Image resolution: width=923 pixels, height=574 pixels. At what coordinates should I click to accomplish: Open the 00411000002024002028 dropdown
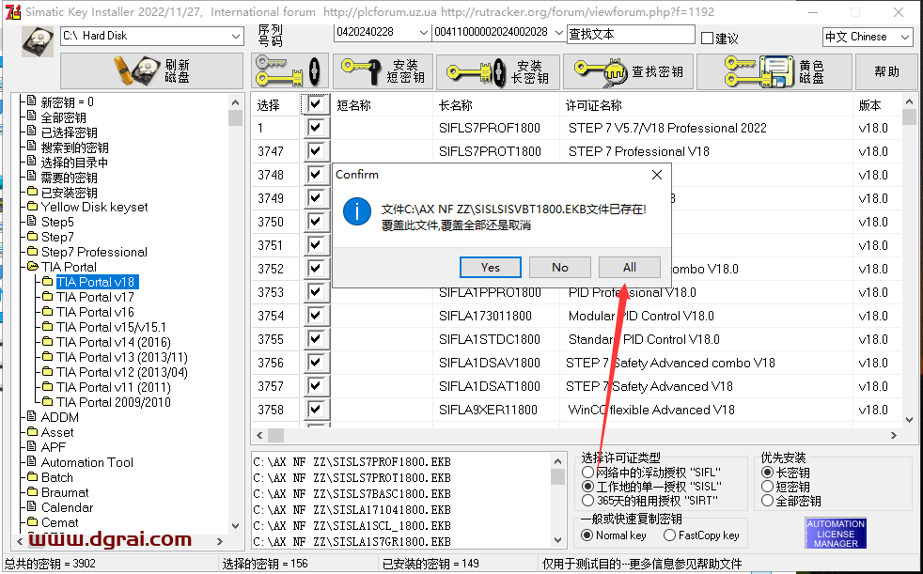pos(558,32)
